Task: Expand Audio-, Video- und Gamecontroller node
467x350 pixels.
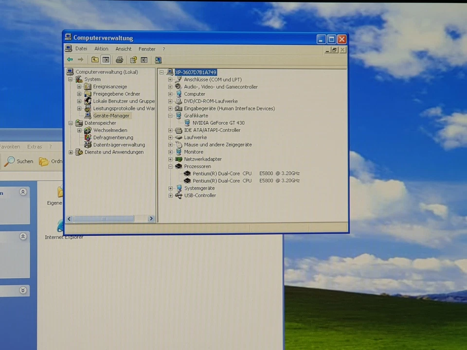Action: 170,87
